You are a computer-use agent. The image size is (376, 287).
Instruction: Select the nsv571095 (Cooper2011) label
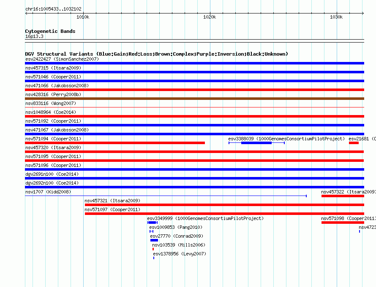[x=53, y=156]
